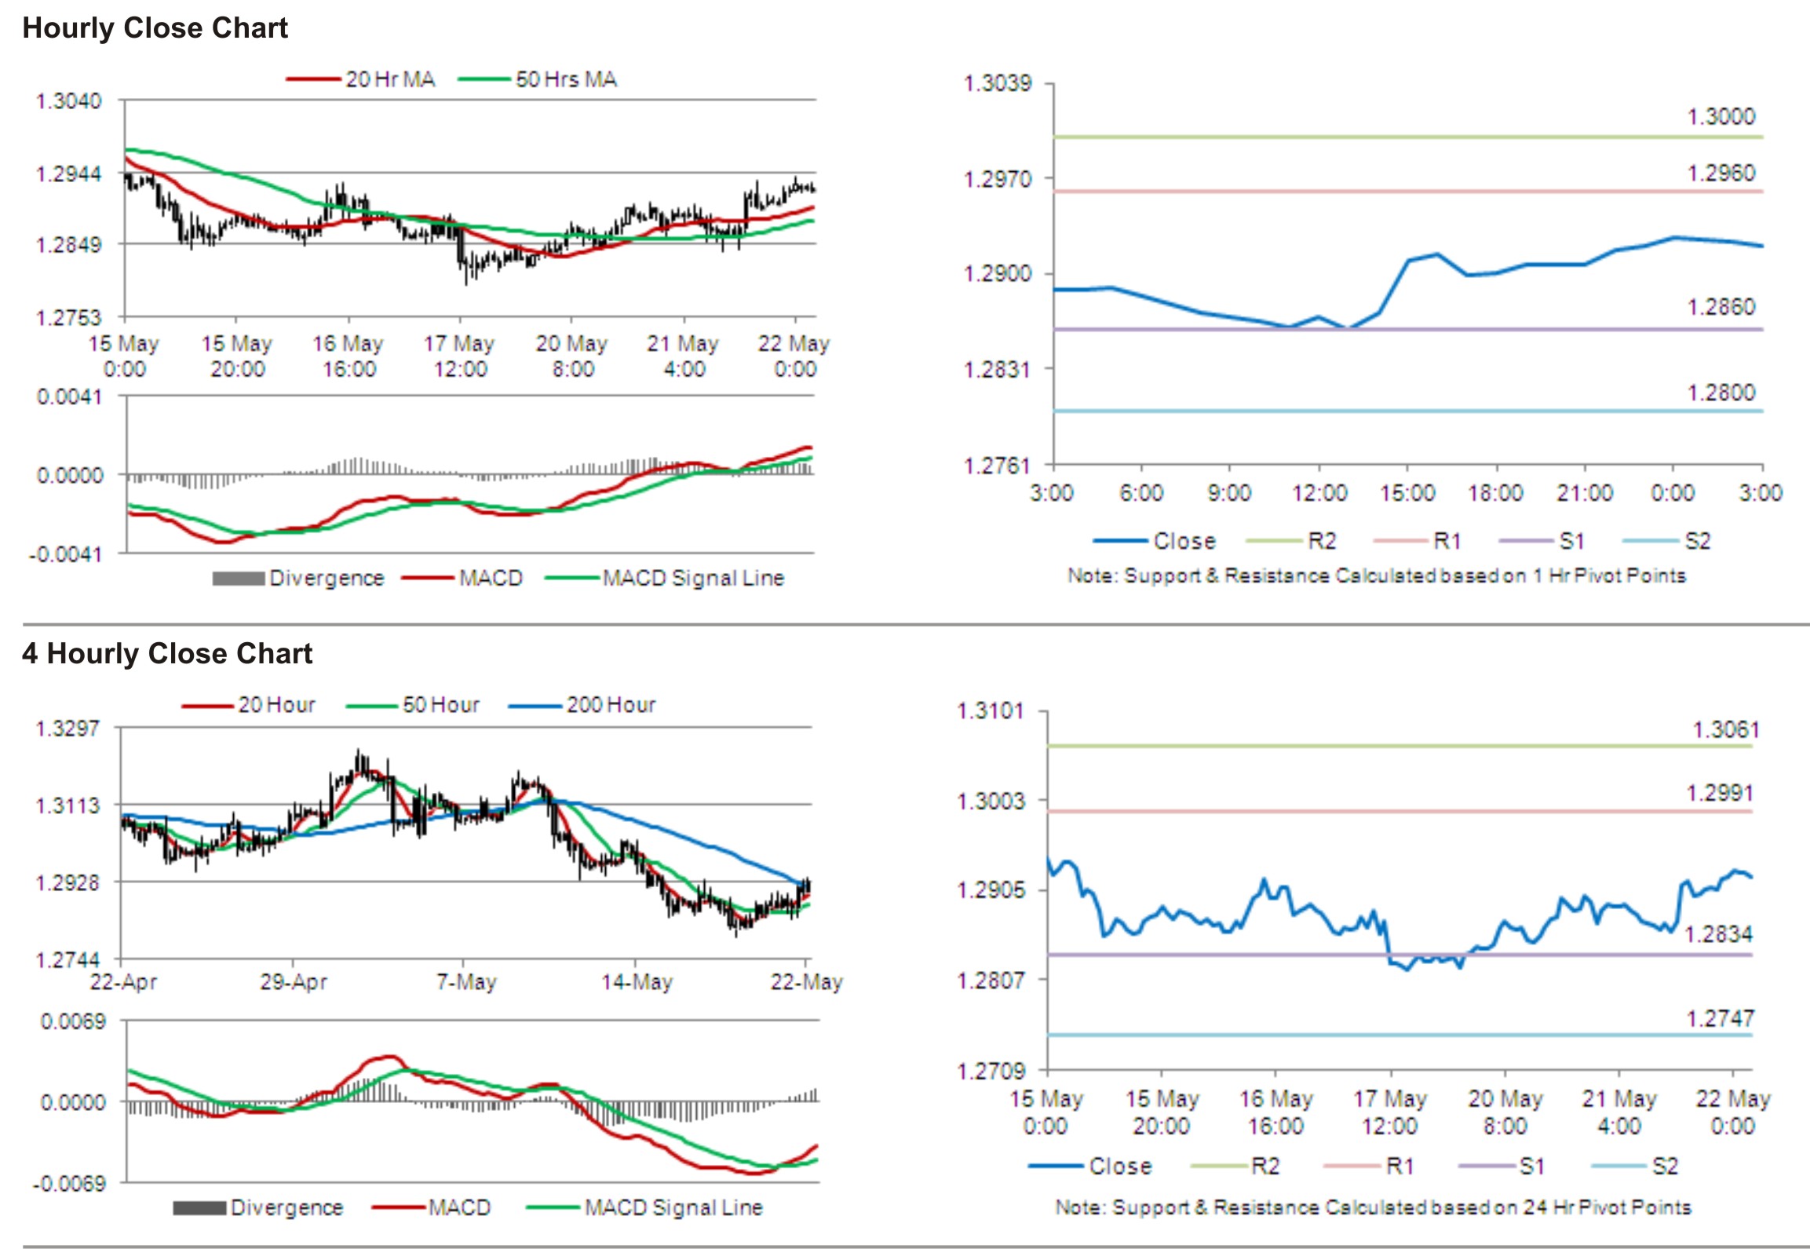1810x1249 pixels.
Task: Select the "200 Hour" legend label
Action: [x=611, y=705]
